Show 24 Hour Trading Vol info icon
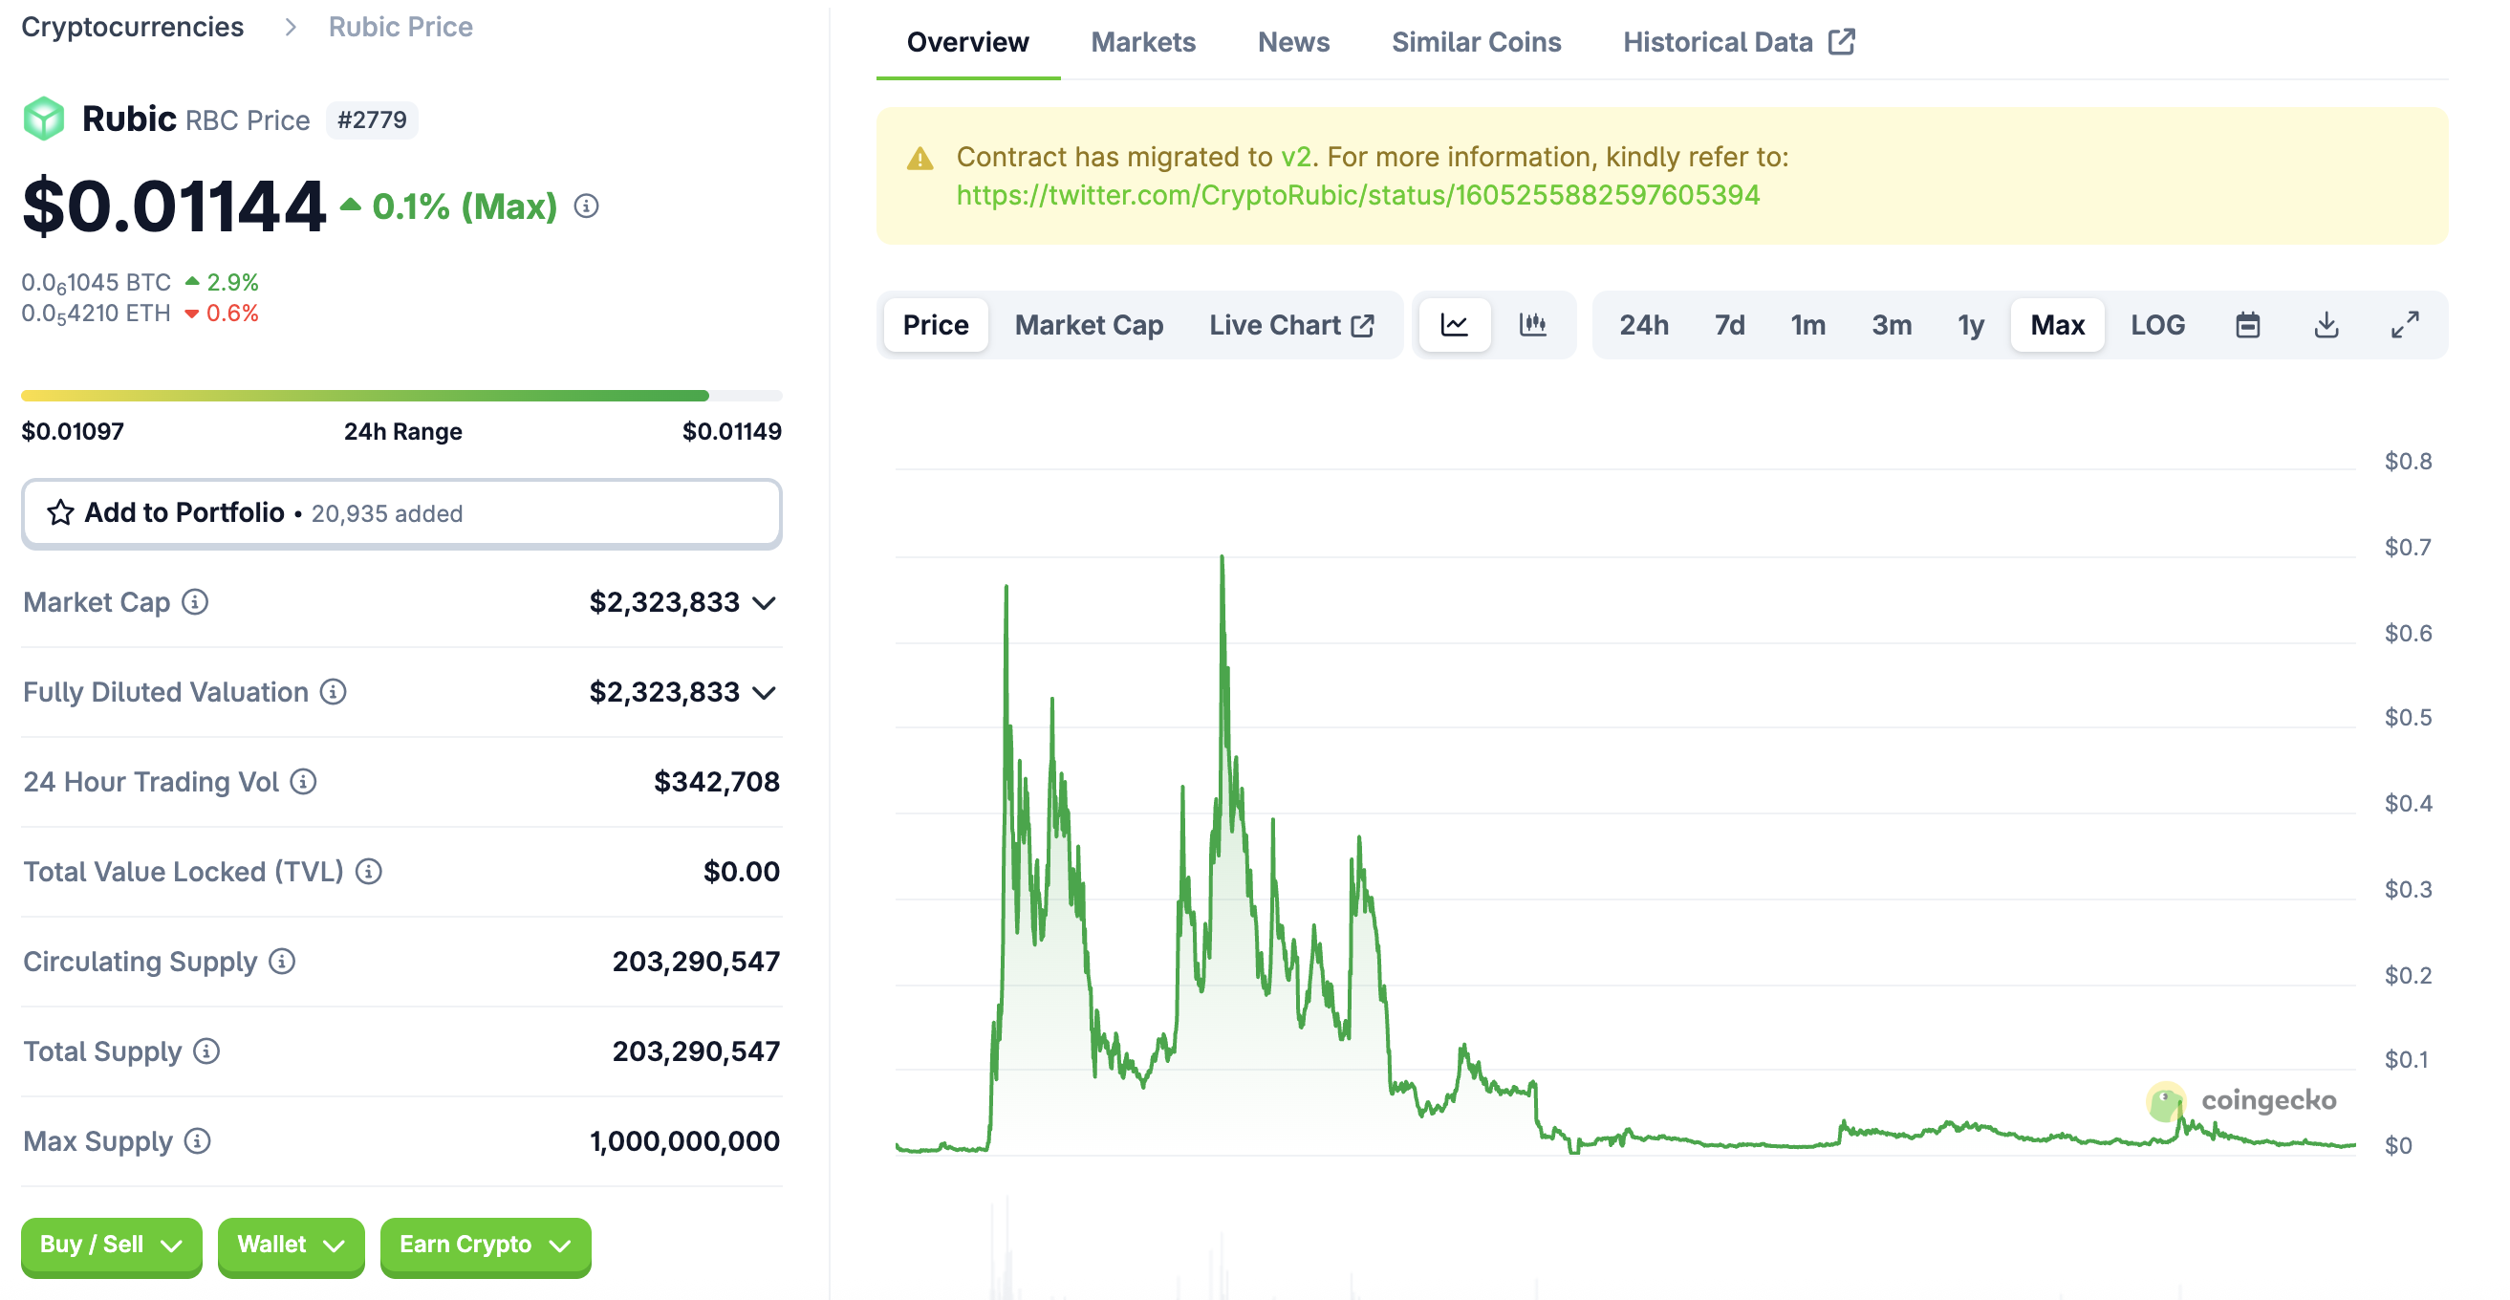The width and height of the screenshot is (2510, 1300). click(x=304, y=782)
